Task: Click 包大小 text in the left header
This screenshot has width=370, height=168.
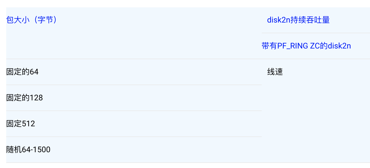Action: click(18, 20)
